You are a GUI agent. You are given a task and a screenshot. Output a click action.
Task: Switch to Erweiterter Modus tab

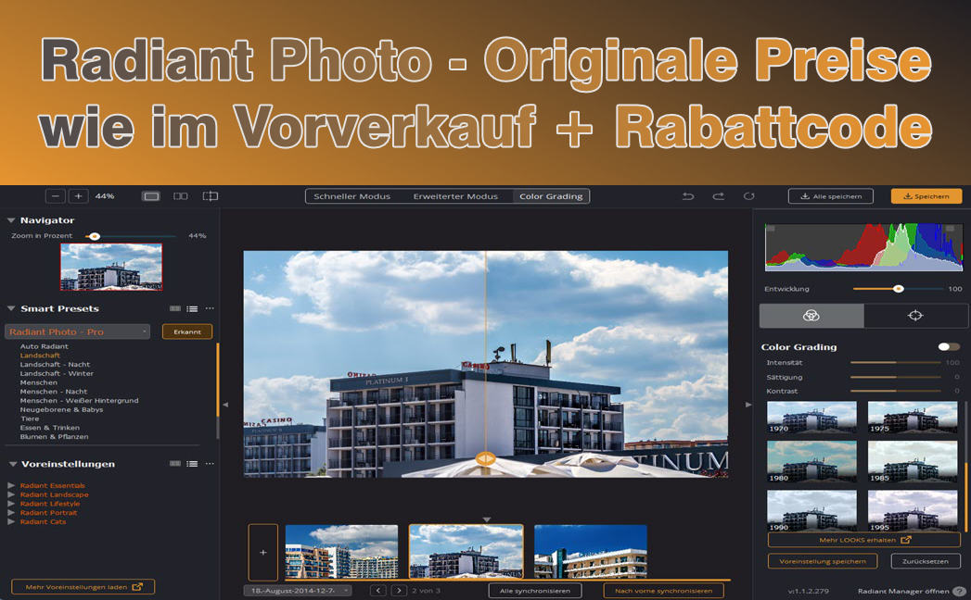(x=455, y=196)
